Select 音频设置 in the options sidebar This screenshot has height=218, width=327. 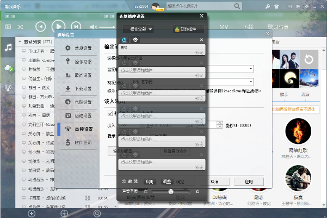coord(79,129)
